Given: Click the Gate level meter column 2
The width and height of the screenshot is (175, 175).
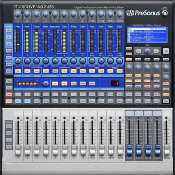Looking at the screenshot, I should pos(27,41).
